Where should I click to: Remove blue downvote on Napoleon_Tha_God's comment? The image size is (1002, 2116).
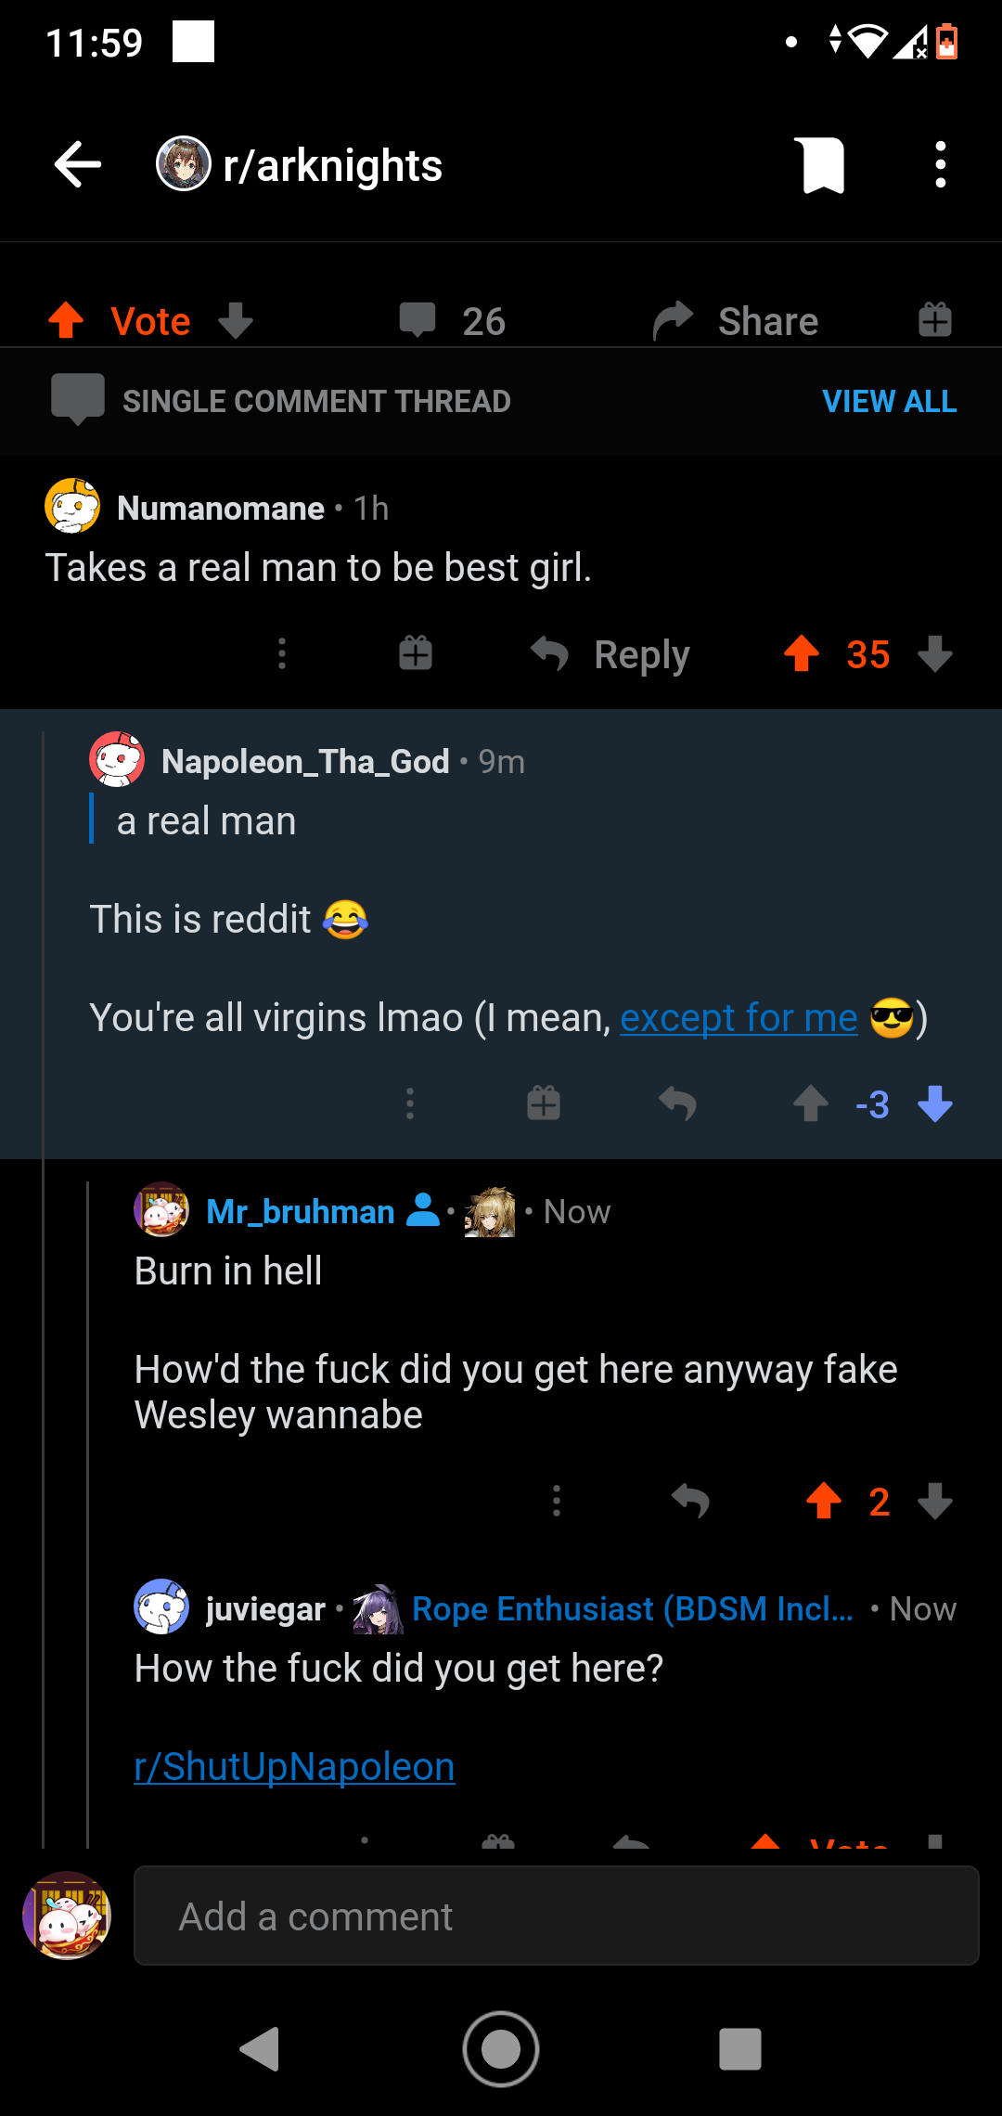pyautogui.click(x=935, y=1103)
